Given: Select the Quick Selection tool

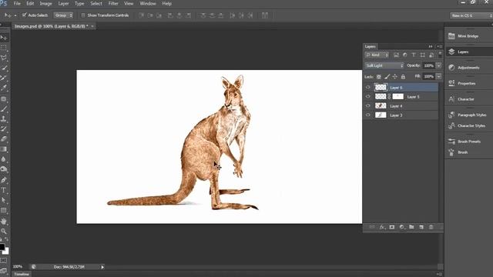Looking at the screenshot, I should point(4,68).
